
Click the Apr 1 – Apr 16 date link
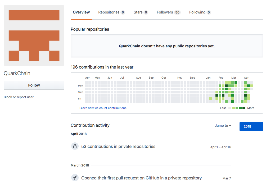pyautogui.click(x=220, y=147)
